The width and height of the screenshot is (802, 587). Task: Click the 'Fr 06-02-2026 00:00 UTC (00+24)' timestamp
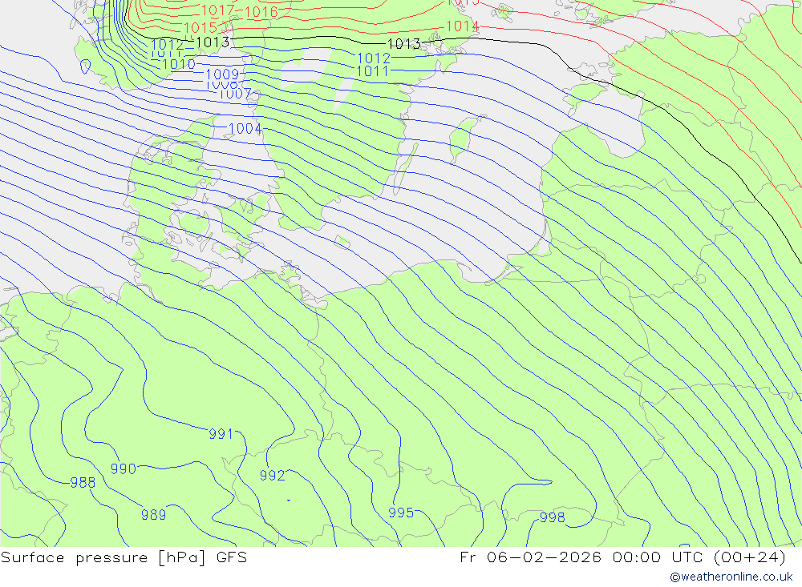point(622,557)
